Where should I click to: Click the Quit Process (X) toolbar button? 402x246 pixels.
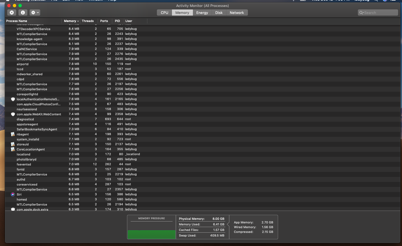(12, 13)
